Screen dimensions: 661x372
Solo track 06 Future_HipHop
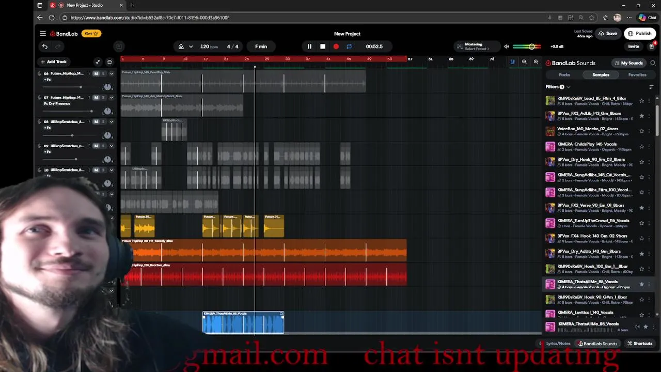[103, 73]
